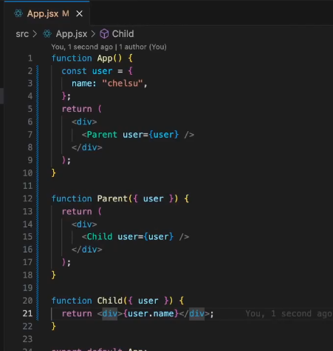Click modified 'M' git badge on tab

pyautogui.click(x=66, y=13)
